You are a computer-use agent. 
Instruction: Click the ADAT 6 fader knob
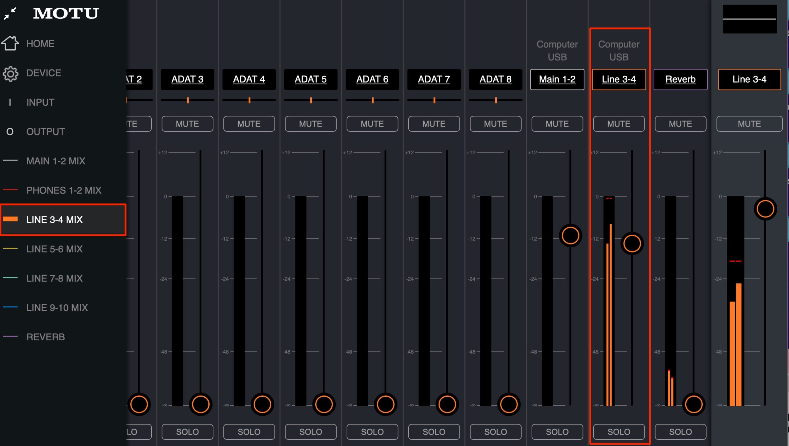coord(386,404)
